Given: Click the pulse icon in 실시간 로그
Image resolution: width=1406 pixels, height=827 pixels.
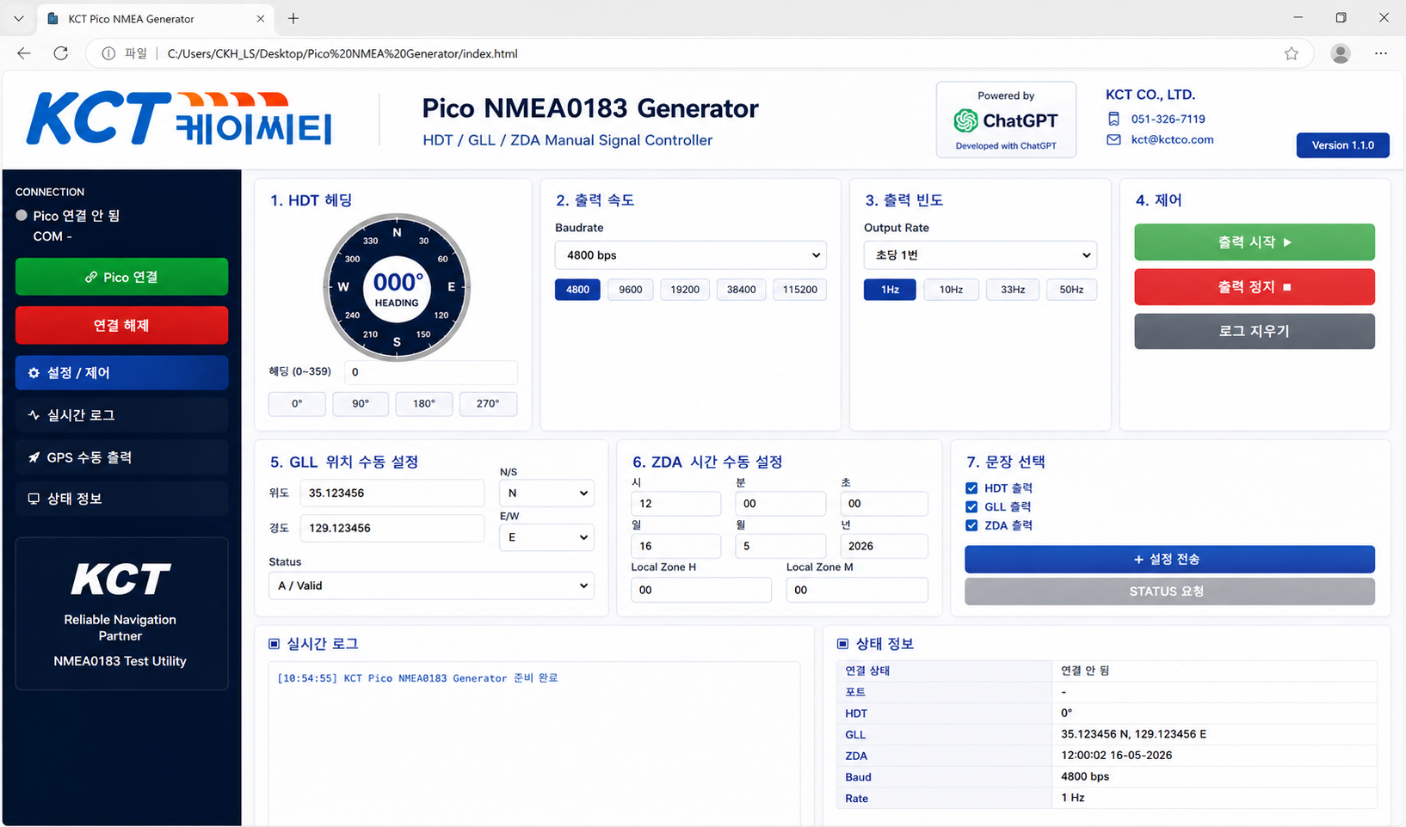Looking at the screenshot, I should [x=34, y=415].
